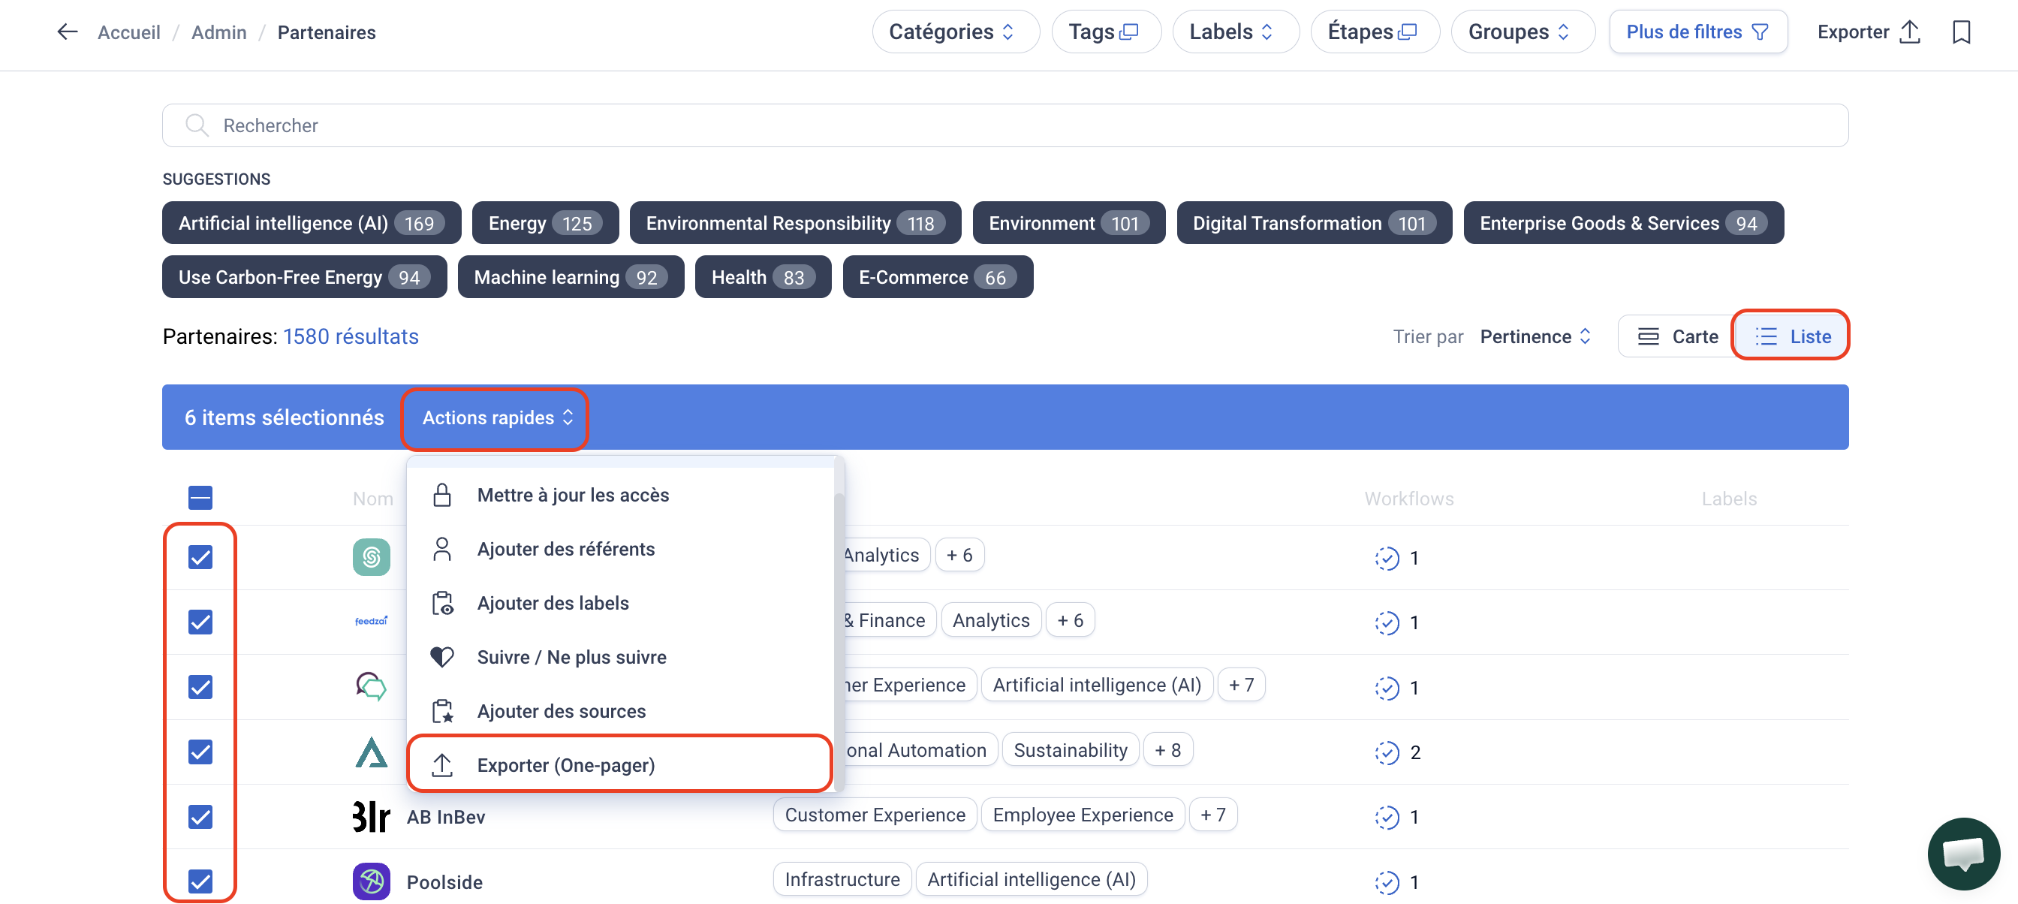Select Ajouter des référents
The width and height of the screenshot is (2018, 904).
tap(621, 549)
